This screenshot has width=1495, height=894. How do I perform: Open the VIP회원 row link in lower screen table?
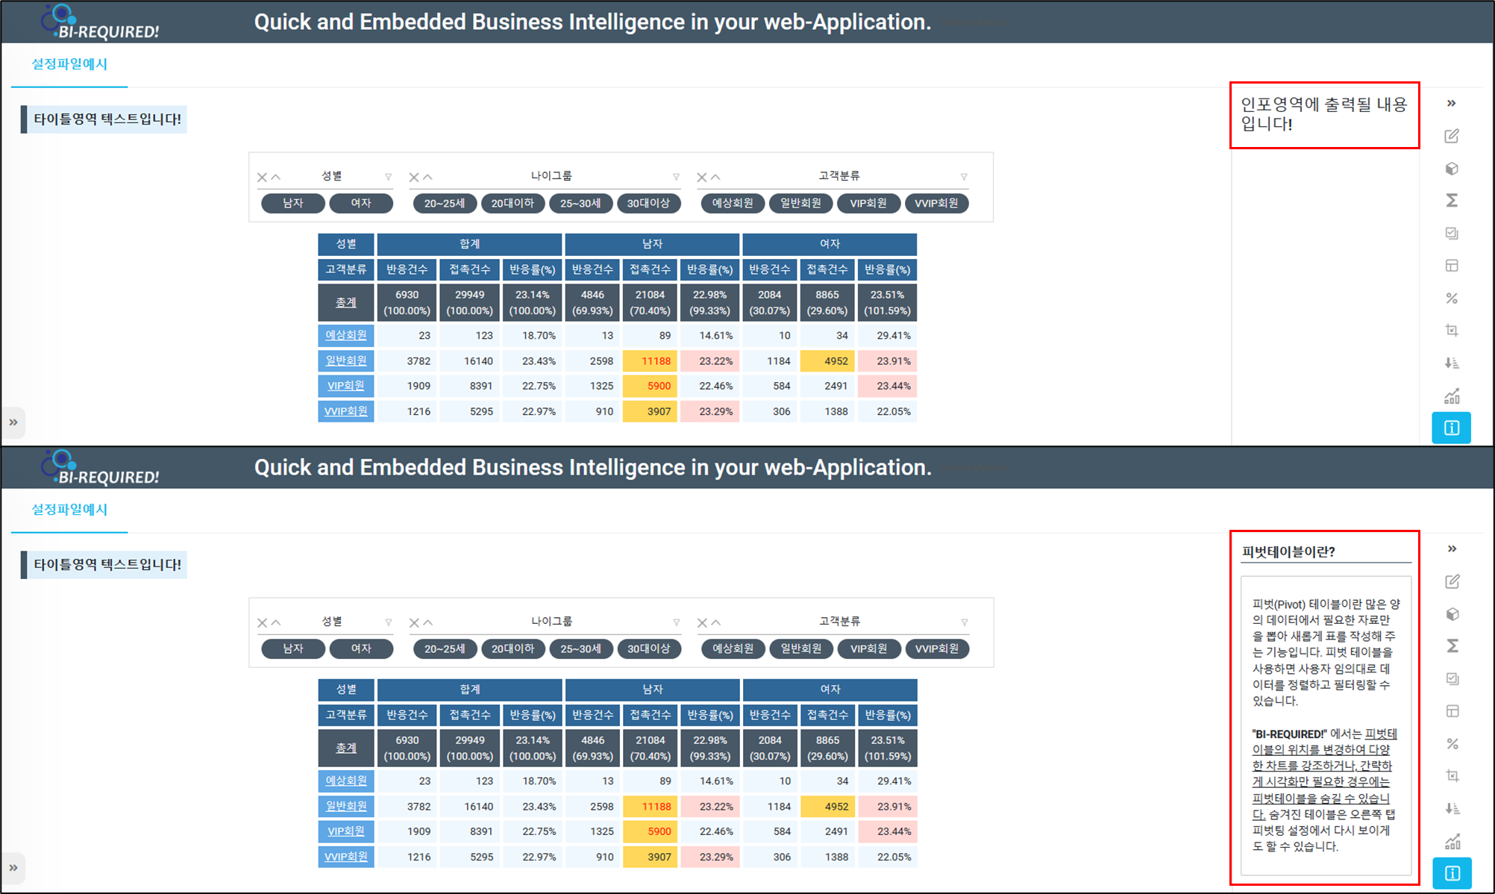[345, 831]
